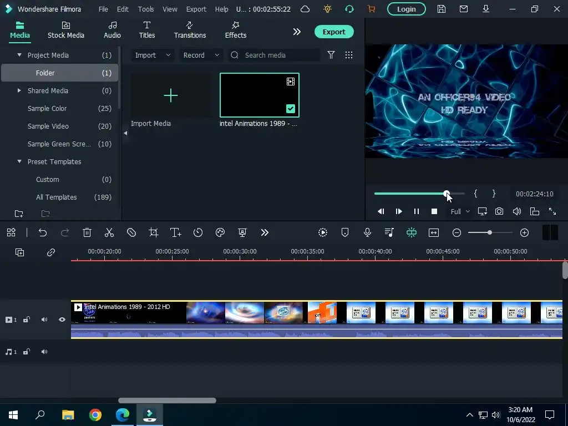Open the audio mixer icon
568x426 pixels.
[x=389, y=232]
